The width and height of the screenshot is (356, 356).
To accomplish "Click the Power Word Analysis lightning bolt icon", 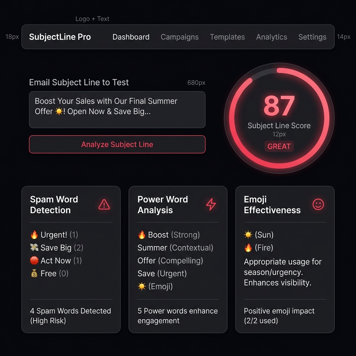I will click(211, 204).
